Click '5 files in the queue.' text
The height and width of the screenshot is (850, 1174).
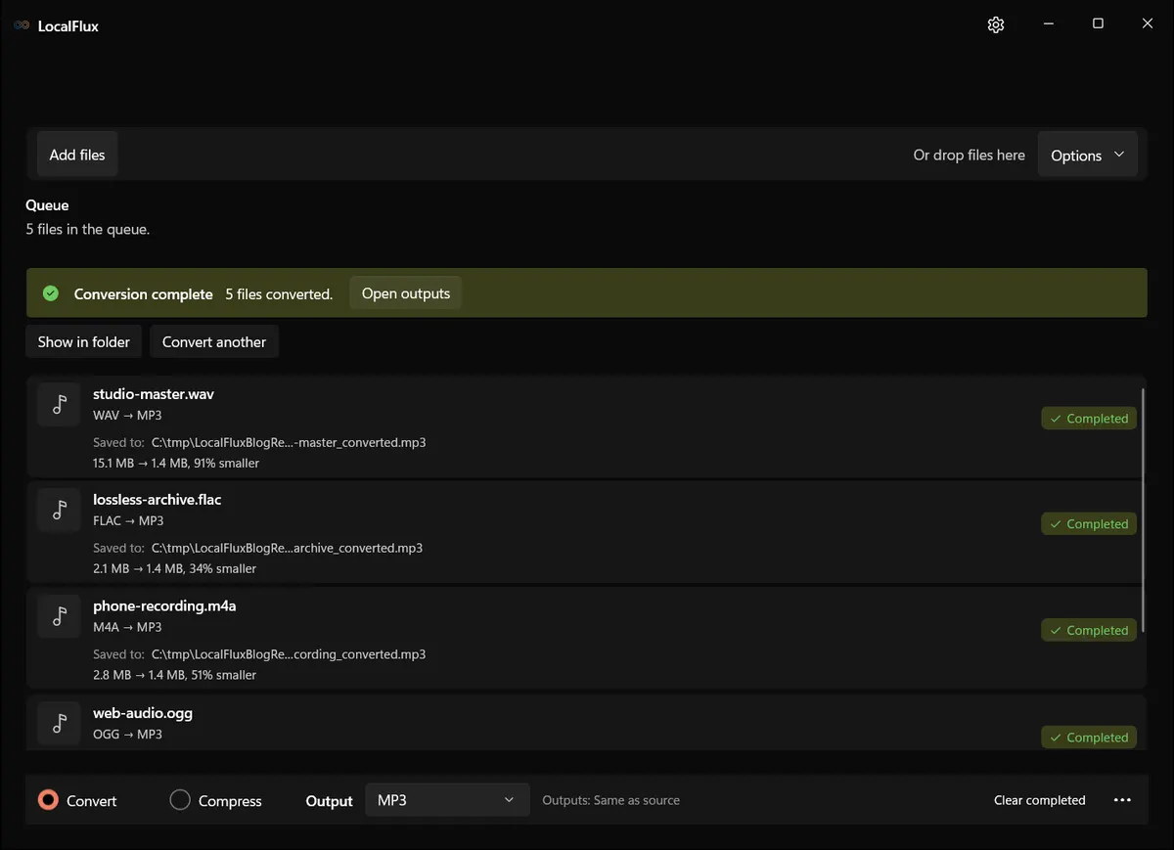pyautogui.click(x=88, y=229)
